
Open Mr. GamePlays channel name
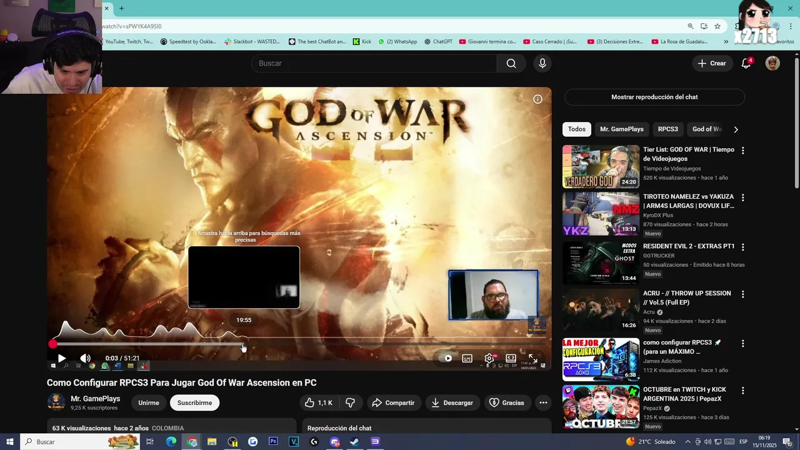(x=95, y=399)
